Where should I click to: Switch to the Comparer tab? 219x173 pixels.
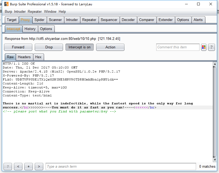click(147, 20)
